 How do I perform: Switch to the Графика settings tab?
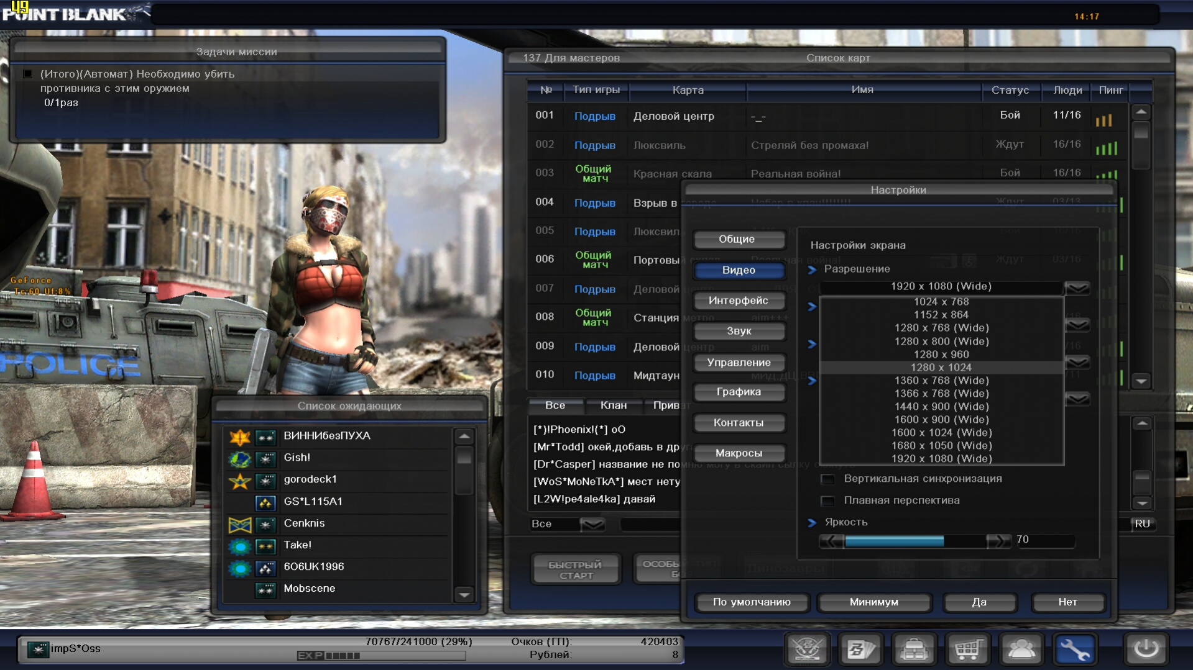[x=739, y=392]
